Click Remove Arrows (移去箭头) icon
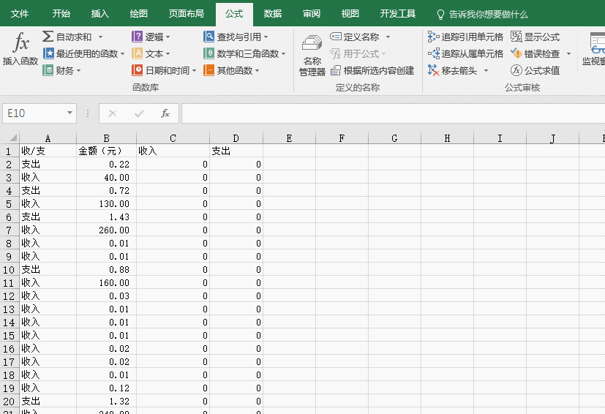Image resolution: width=605 pixels, height=414 pixels. [433, 70]
